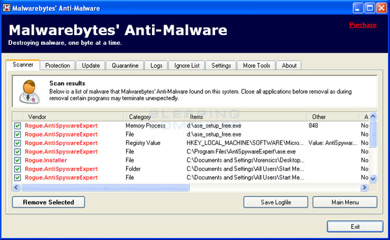Viewport: 390px width, 240px height.
Task: Click the vertical scrollbar up arrow
Action: click(x=373, y=116)
